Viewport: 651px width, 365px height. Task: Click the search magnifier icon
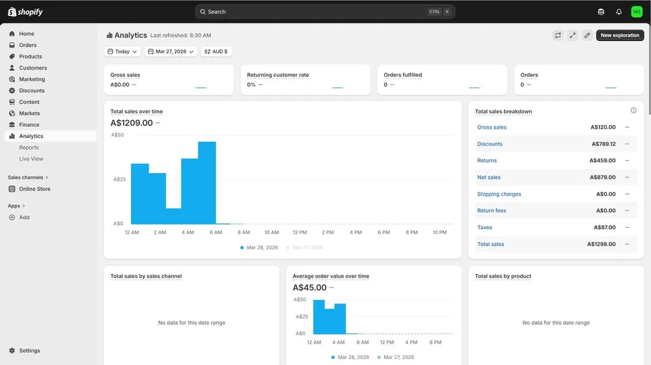(202, 12)
